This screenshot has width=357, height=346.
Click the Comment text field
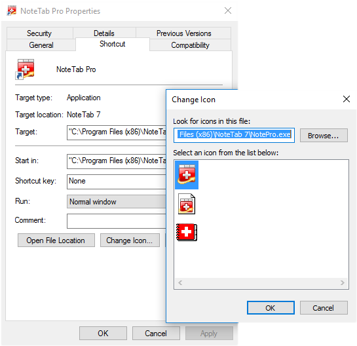pyautogui.click(x=117, y=221)
